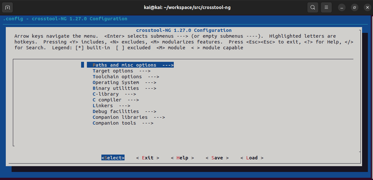
Task: Click the Select button
Action: click(x=113, y=158)
